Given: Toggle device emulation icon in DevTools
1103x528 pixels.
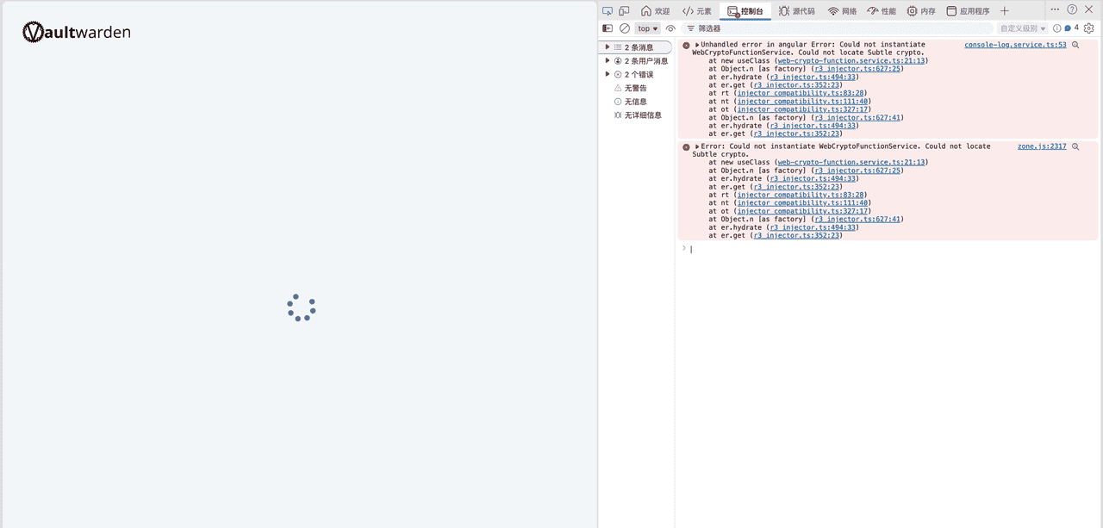Looking at the screenshot, I should (x=624, y=11).
